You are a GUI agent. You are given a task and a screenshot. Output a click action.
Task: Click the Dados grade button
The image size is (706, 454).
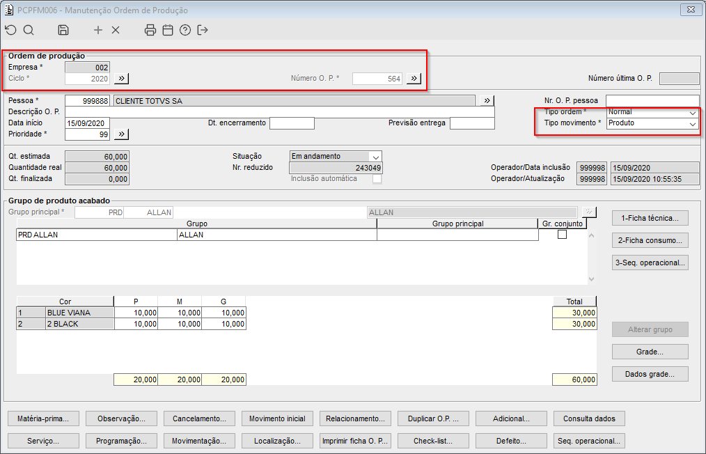pos(650,374)
